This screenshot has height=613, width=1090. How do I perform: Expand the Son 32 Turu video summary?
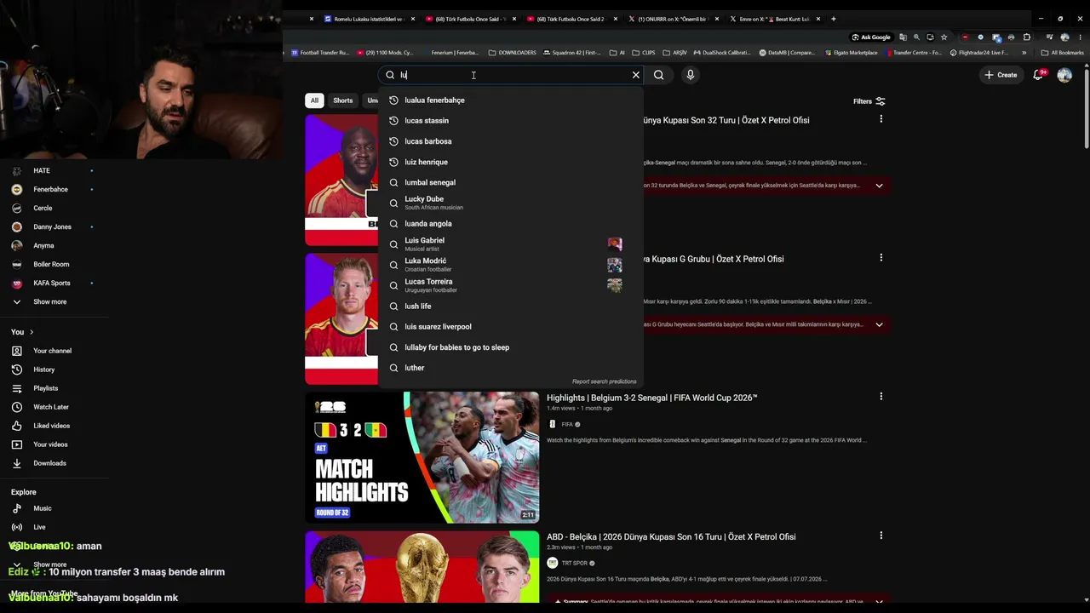(x=879, y=186)
